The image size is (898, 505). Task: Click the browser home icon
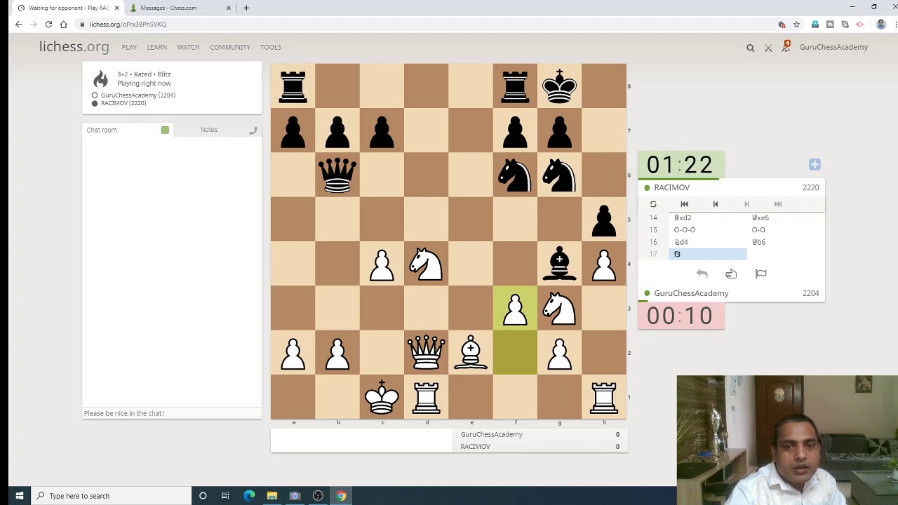pyautogui.click(x=63, y=25)
